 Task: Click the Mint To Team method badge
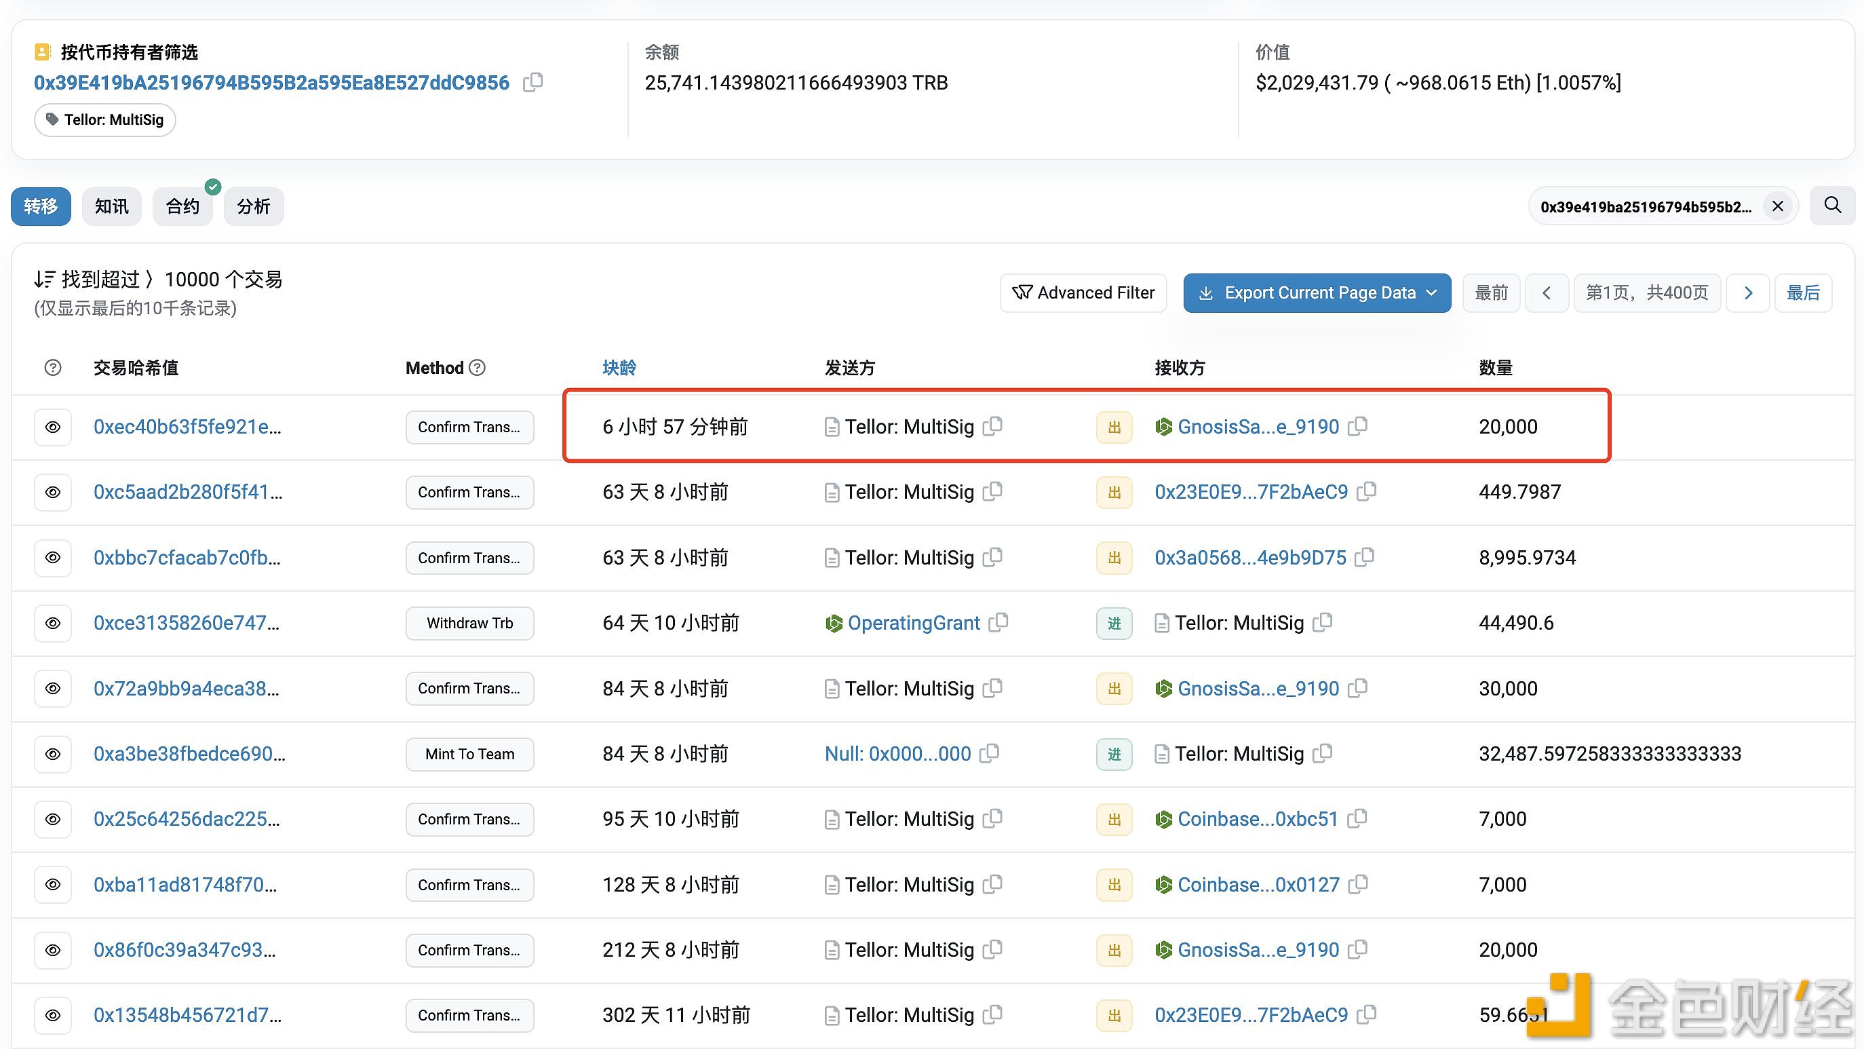point(469,755)
